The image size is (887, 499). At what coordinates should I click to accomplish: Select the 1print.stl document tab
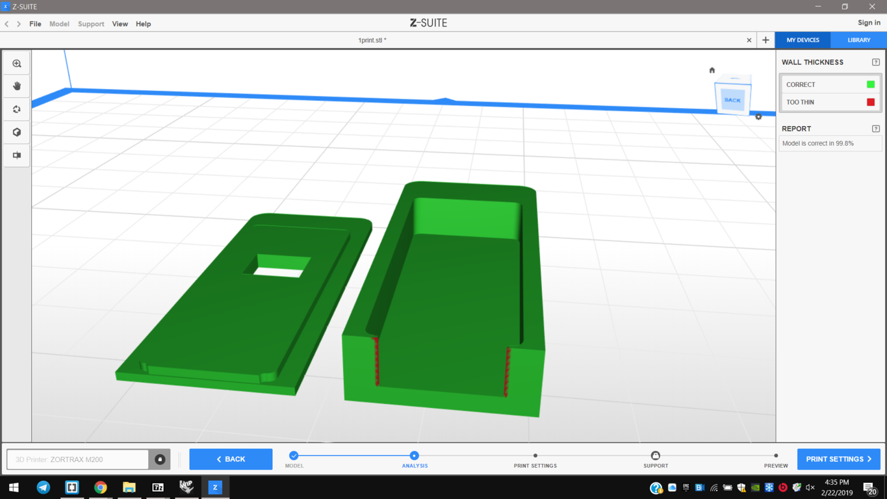pos(372,40)
